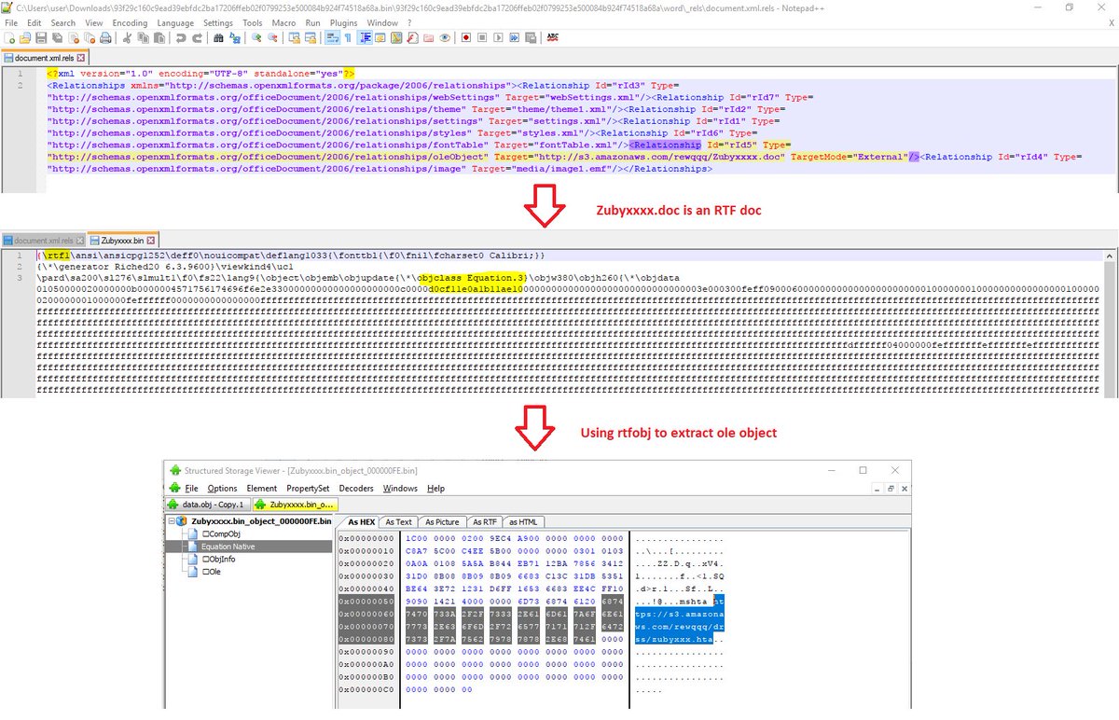The width and height of the screenshot is (1119, 720).
Task: Open the Document Map toolbar icon
Action: point(396,37)
